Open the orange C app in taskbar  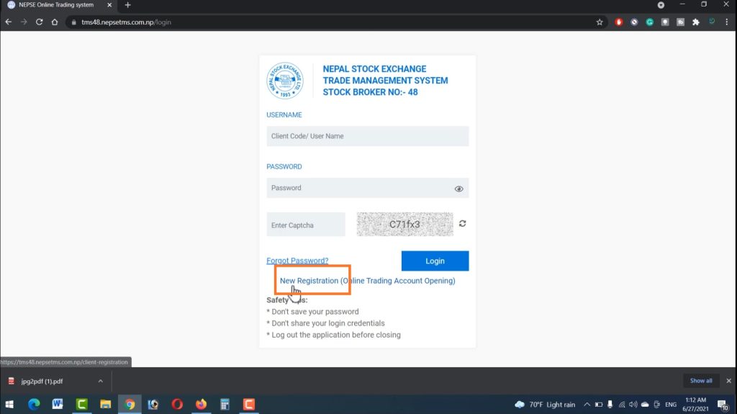click(x=248, y=404)
